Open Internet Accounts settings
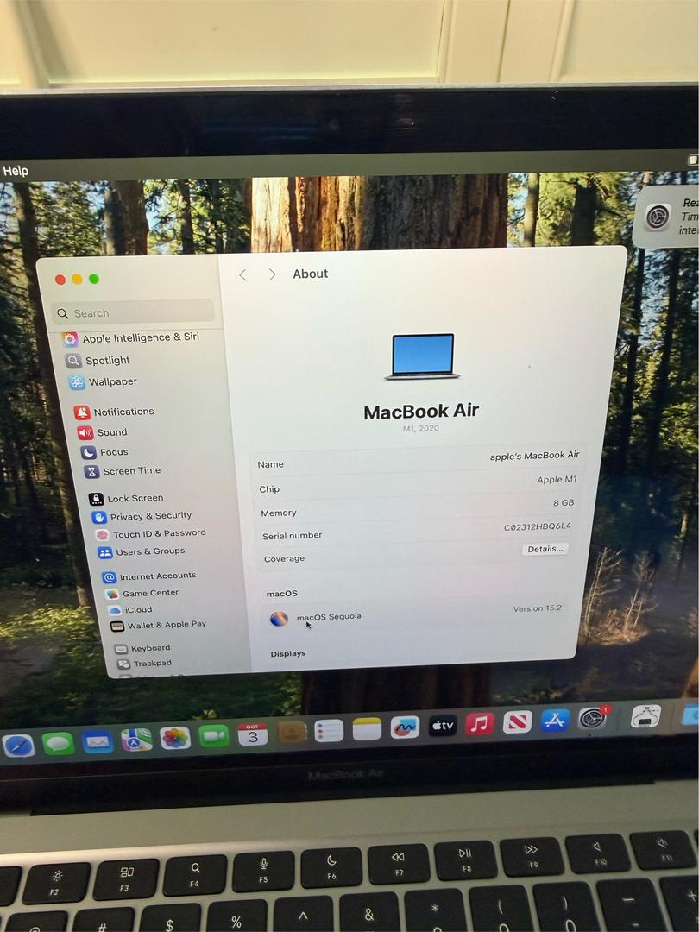 (x=156, y=576)
